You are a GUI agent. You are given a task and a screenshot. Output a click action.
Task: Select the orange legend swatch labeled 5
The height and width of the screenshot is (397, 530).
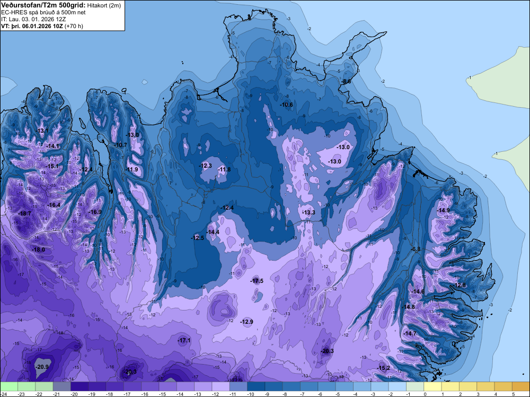[x=521, y=386]
